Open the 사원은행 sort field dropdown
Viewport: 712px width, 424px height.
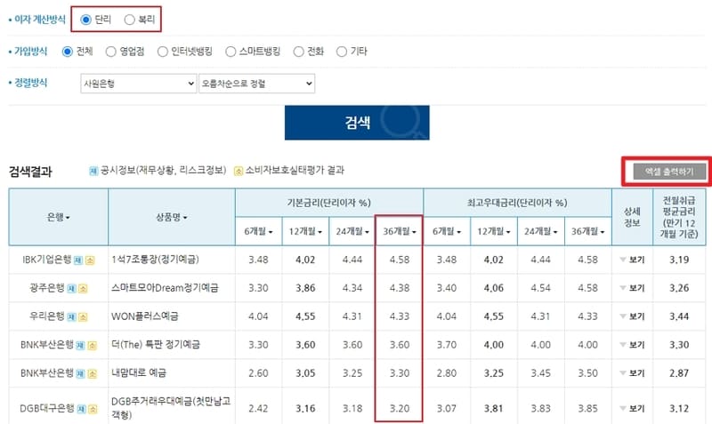click(139, 84)
